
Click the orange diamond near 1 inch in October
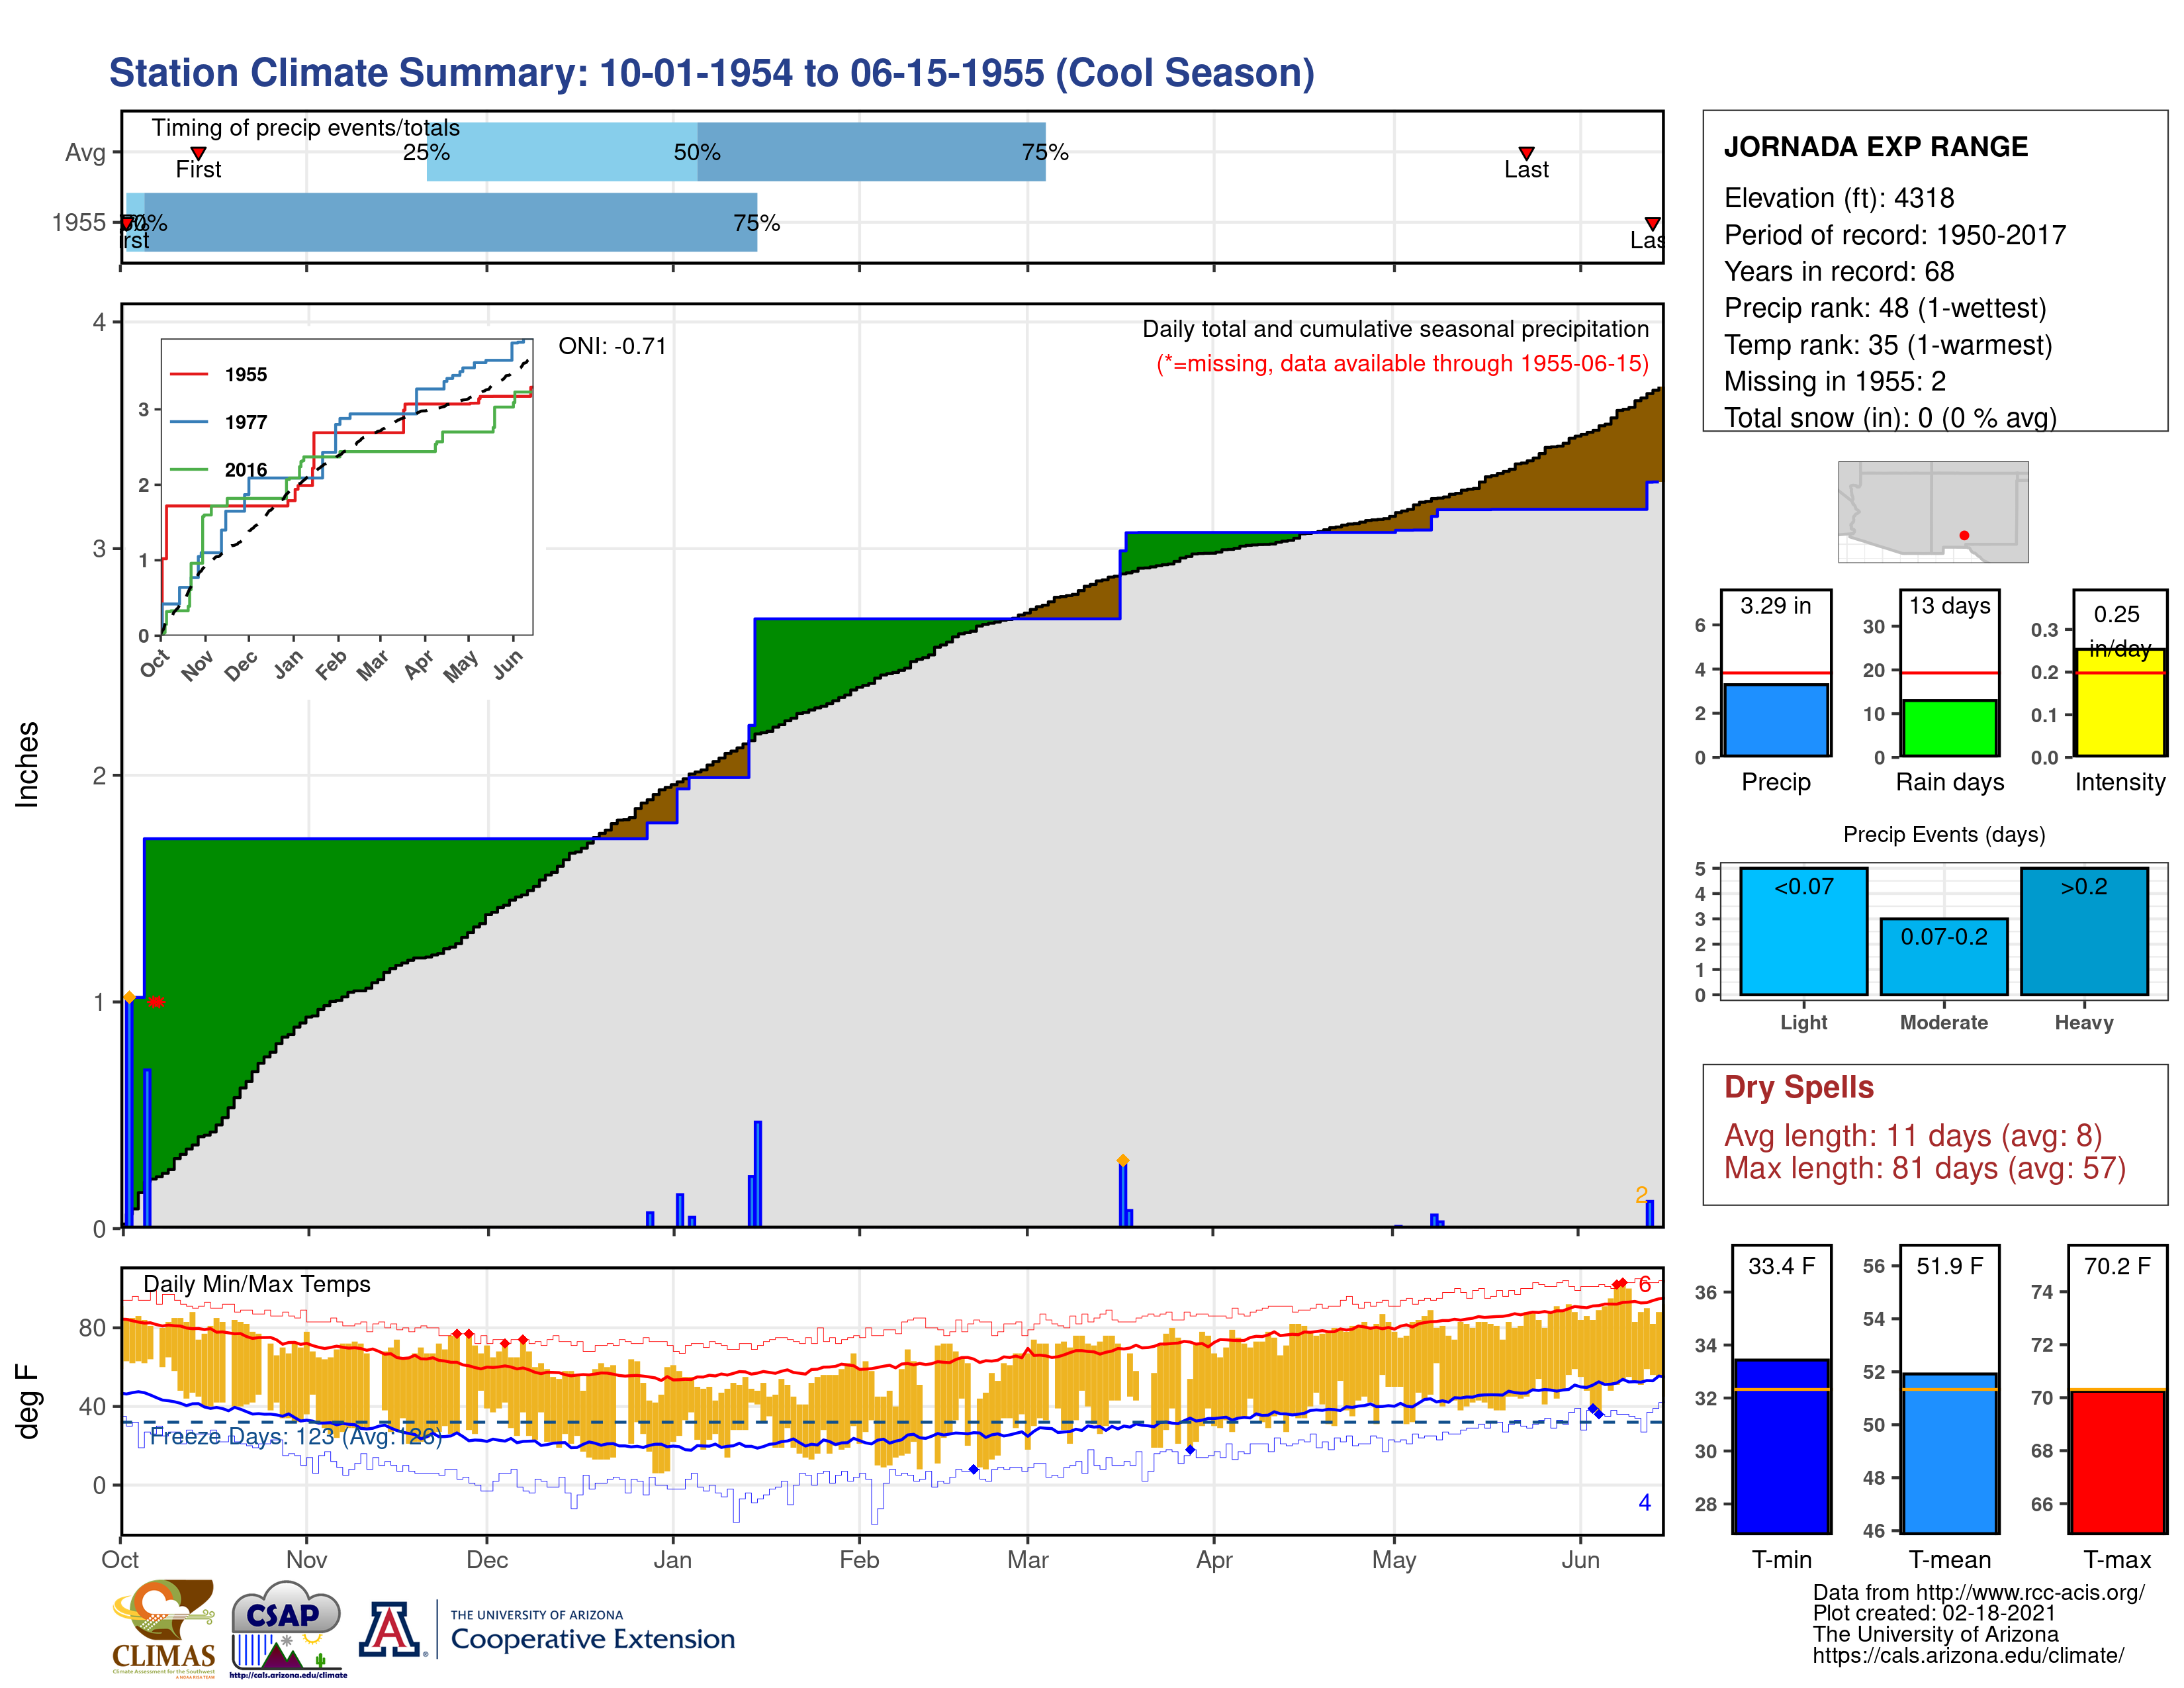(129, 997)
